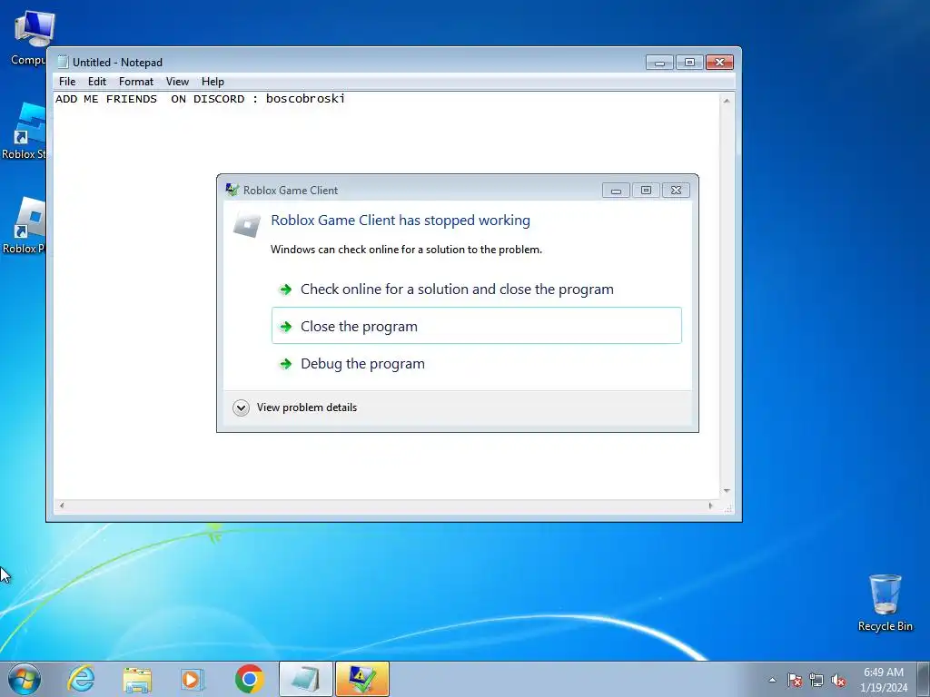Click Roblox Game Client title bar icon
Screen dimensions: 930x697
(x=232, y=190)
